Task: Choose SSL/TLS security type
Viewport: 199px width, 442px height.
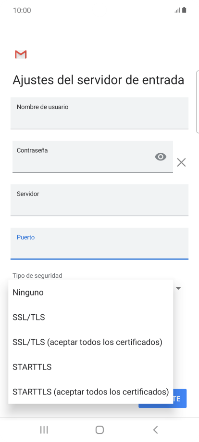Action: (91, 318)
